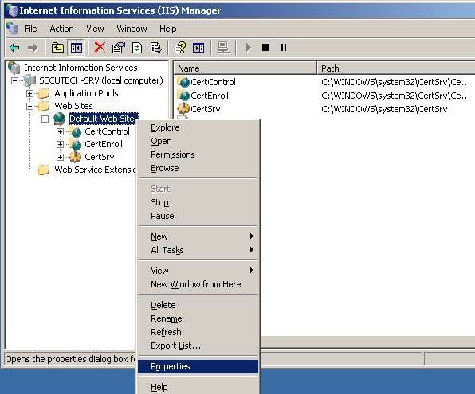475x394 pixels.
Task: Choose Help from context menu
Action: pyautogui.click(x=198, y=387)
